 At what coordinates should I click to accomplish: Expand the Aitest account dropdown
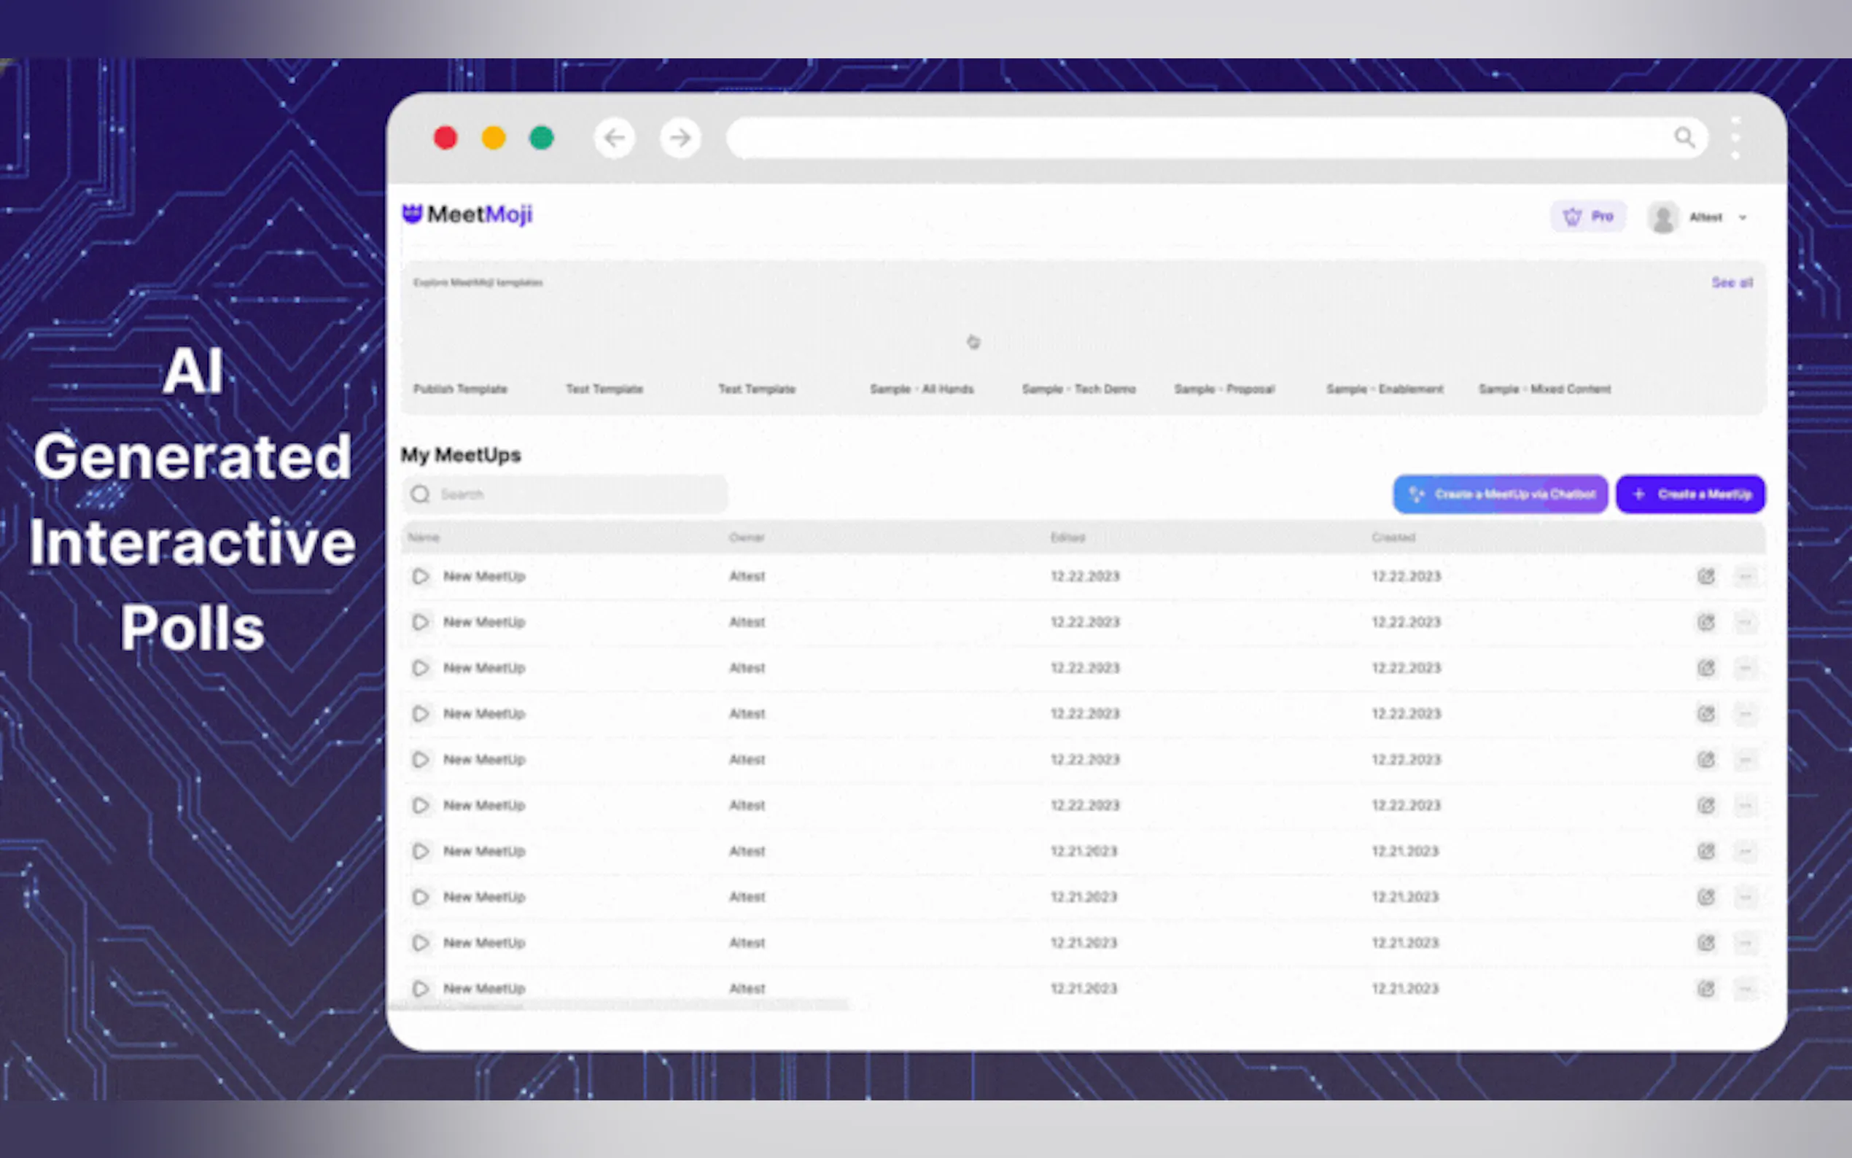1743,217
